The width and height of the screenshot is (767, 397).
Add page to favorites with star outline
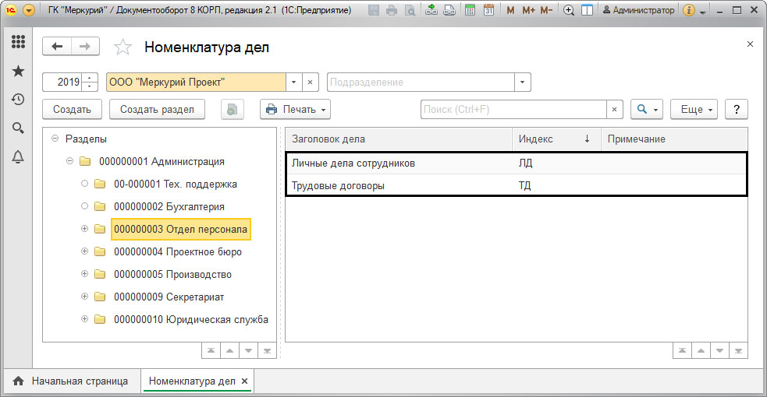click(x=123, y=47)
